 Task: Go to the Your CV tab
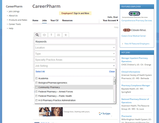pyautogui.click(x=54, y=20)
